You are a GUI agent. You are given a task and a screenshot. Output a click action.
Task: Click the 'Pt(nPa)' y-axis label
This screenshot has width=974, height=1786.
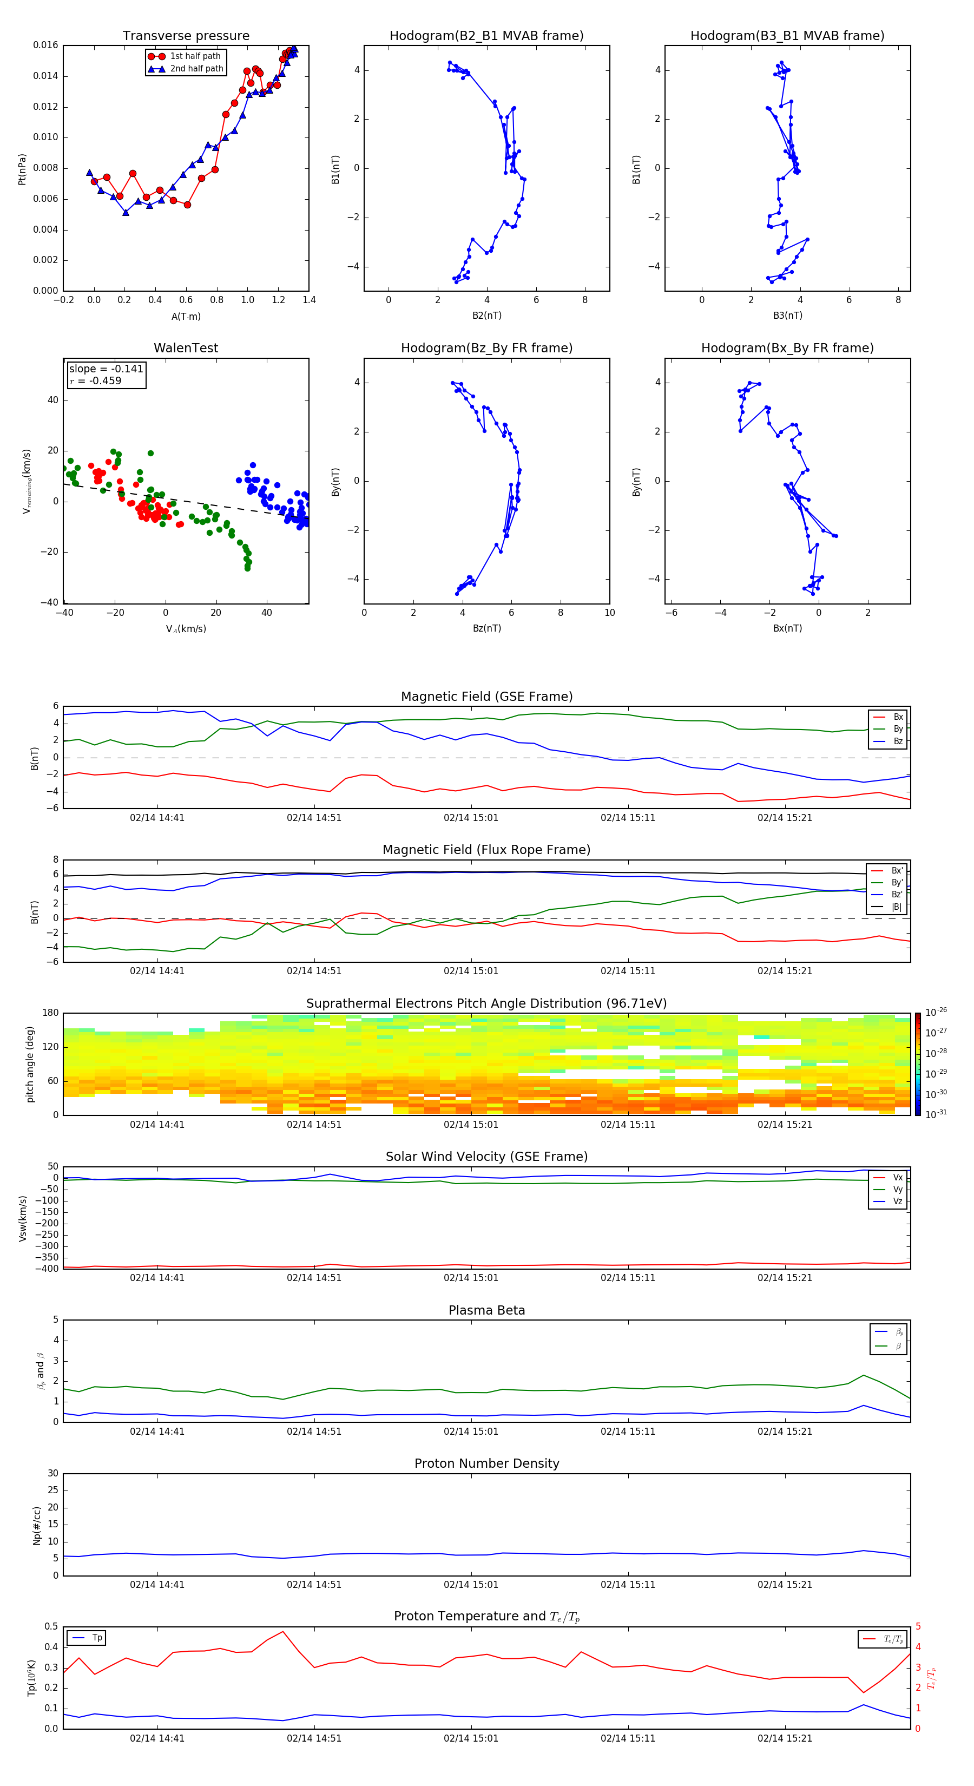click(22, 168)
